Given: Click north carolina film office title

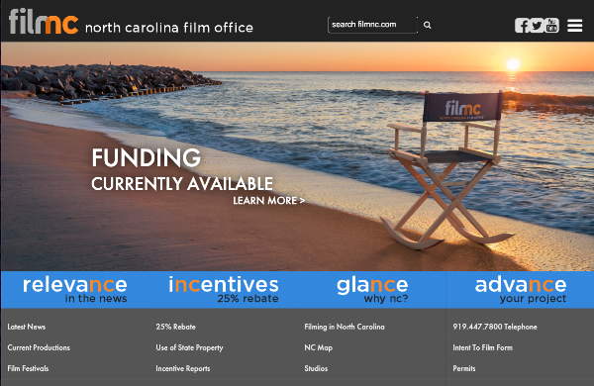Looking at the screenshot, I should [x=169, y=28].
